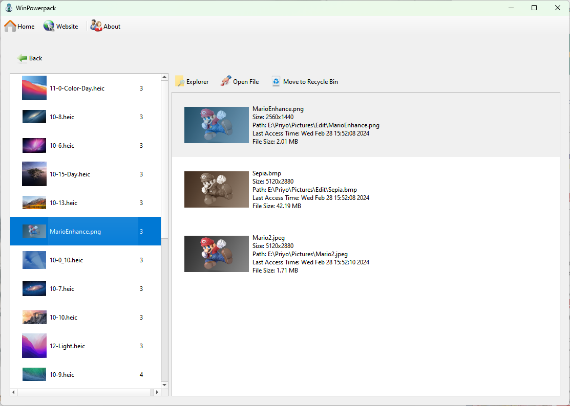The height and width of the screenshot is (406, 570).
Task: Select the 10-10.heic thumbnail
Action: (x=34, y=317)
